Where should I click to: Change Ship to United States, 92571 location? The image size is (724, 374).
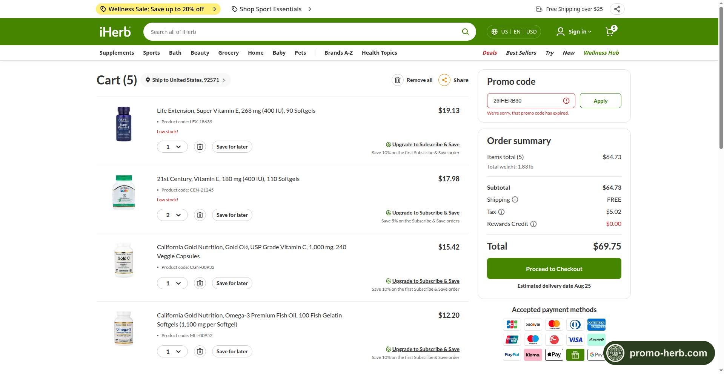(x=185, y=80)
